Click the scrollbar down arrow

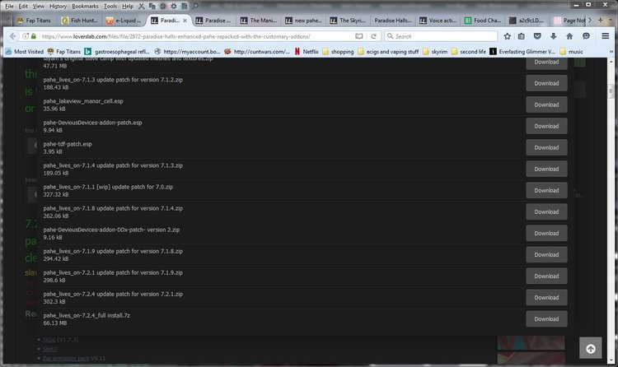click(611, 360)
